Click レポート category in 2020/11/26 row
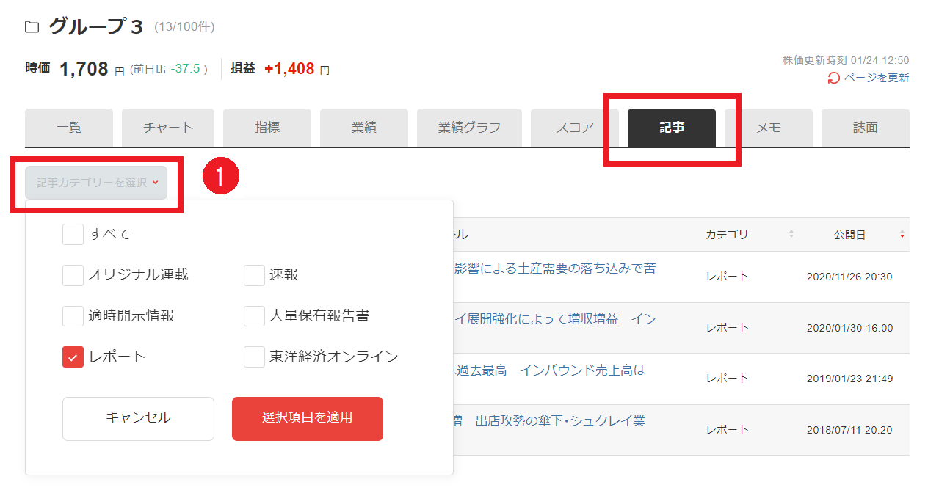The width and height of the screenshot is (928, 493). [728, 277]
